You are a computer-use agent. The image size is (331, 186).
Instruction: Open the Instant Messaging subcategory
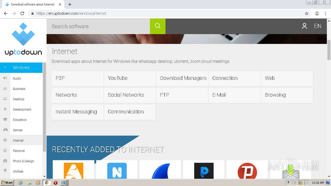[78, 112]
